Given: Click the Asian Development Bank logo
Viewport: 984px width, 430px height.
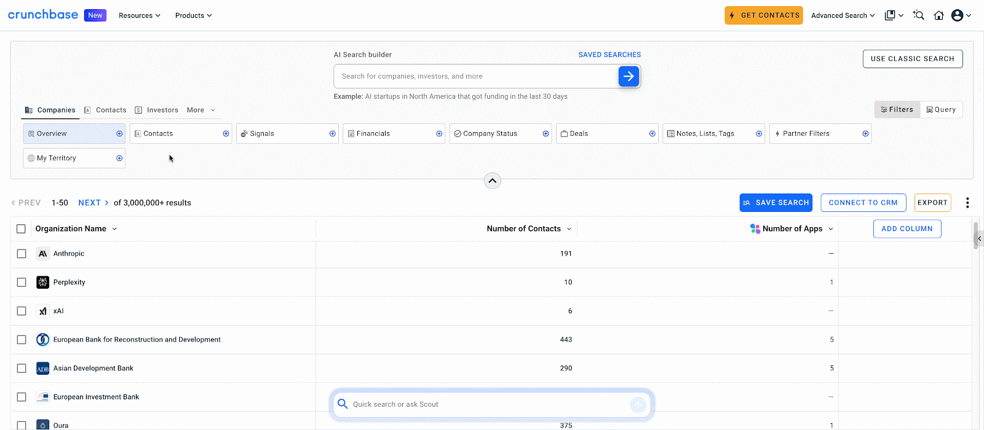Looking at the screenshot, I should pos(42,369).
